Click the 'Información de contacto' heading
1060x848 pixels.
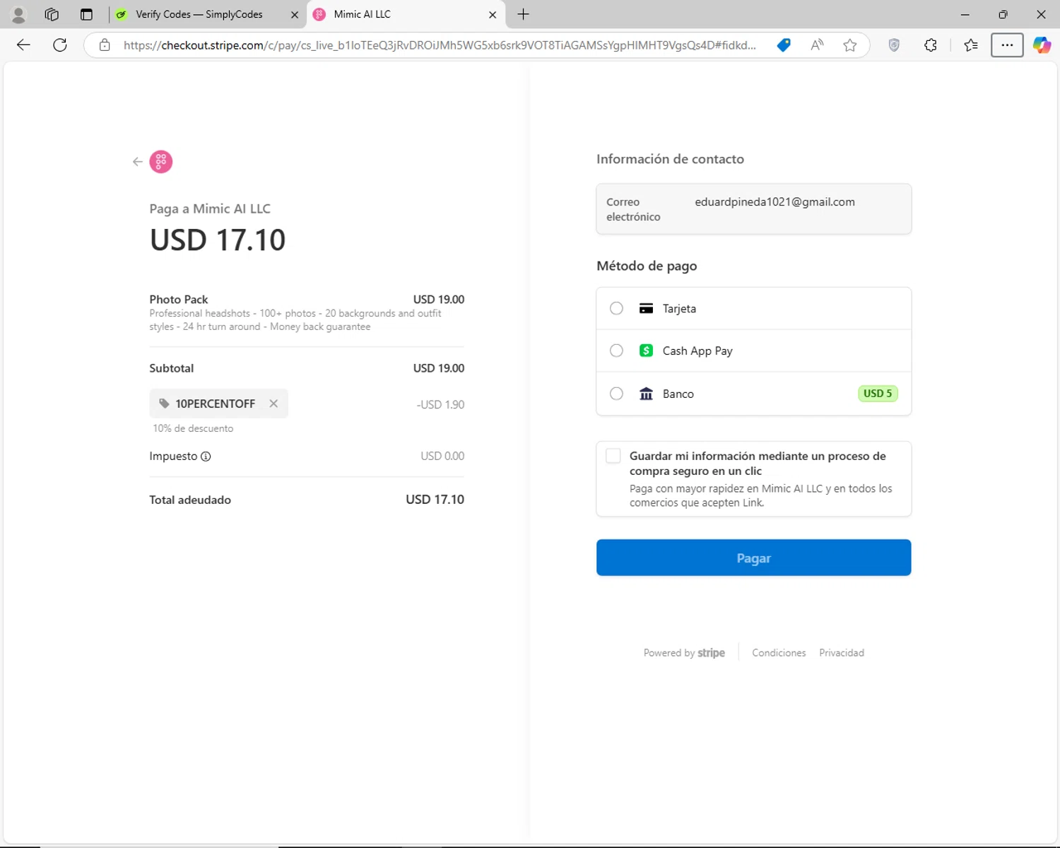pos(670,159)
